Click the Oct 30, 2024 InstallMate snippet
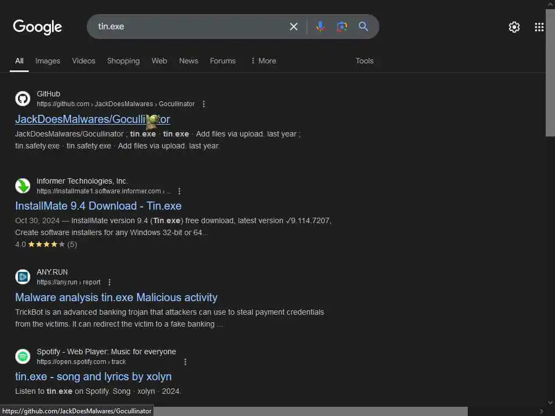Image resolution: width=555 pixels, height=416 pixels. pyautogui.click(x=173, y=226)
